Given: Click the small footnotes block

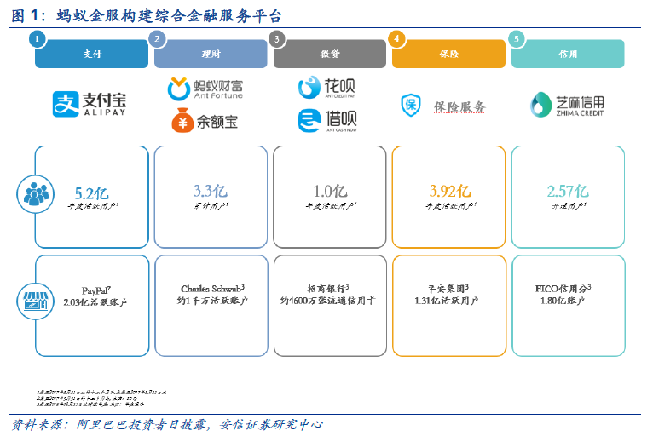Looking at the screenshot, I should coord(101,398).
